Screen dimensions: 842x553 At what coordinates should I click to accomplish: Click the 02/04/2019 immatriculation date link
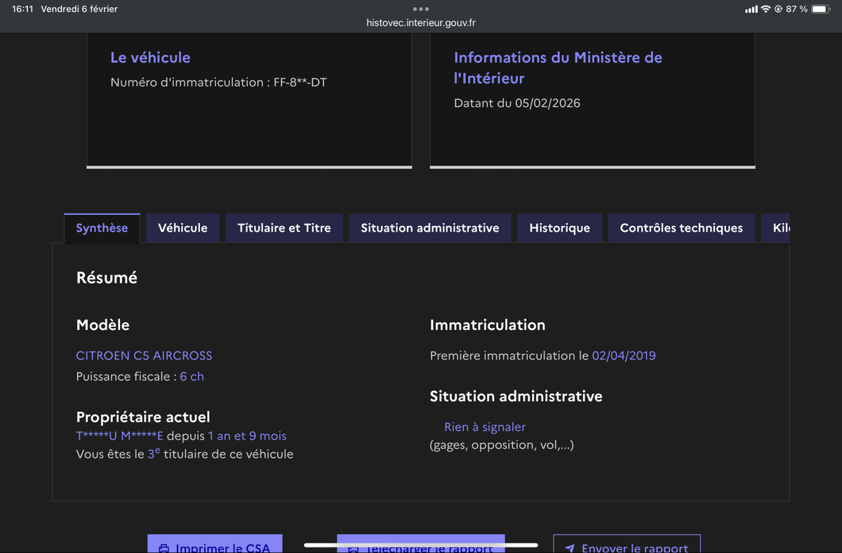point(624,355)
